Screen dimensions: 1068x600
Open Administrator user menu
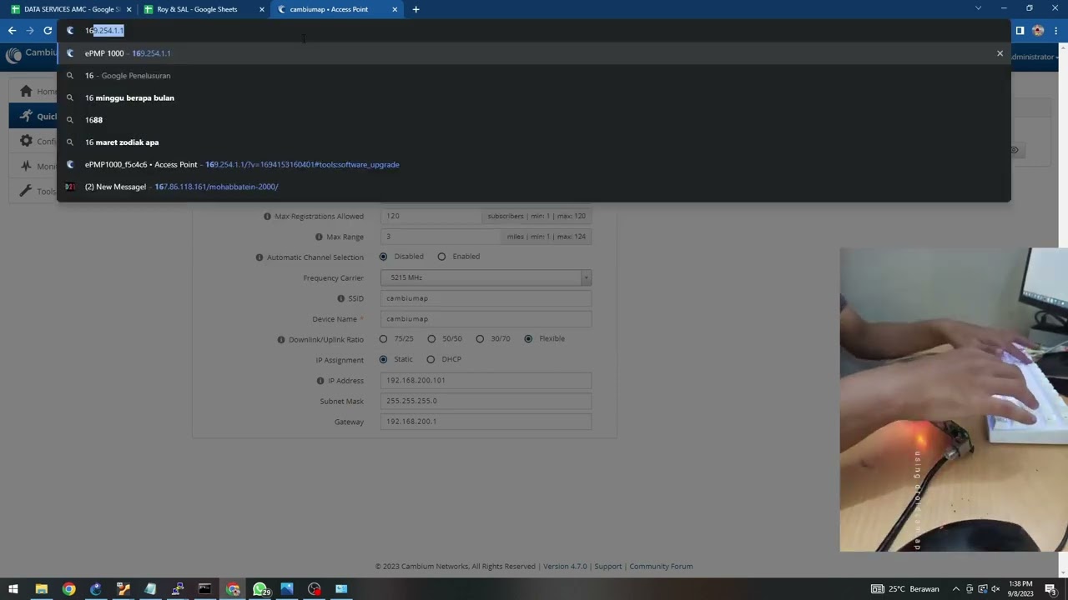click(1033, 57)
